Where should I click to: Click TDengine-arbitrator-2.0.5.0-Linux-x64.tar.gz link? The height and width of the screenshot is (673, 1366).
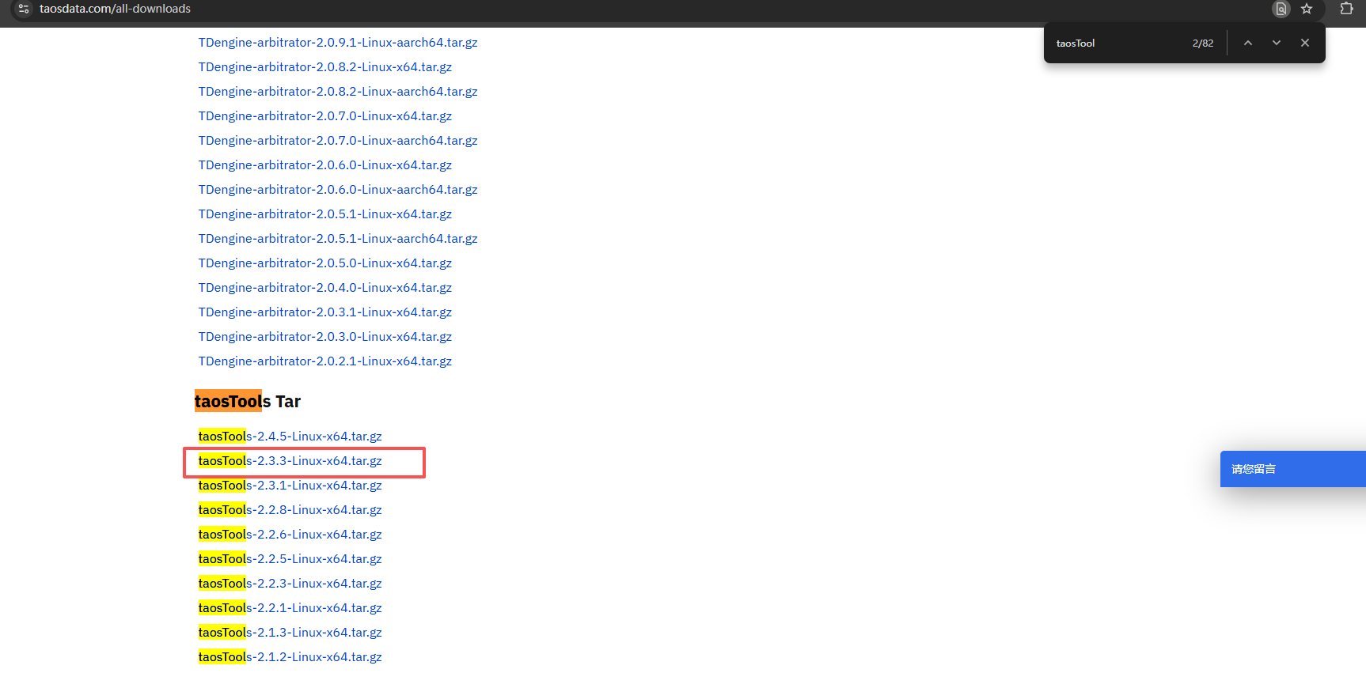click(x=324, y=263)
